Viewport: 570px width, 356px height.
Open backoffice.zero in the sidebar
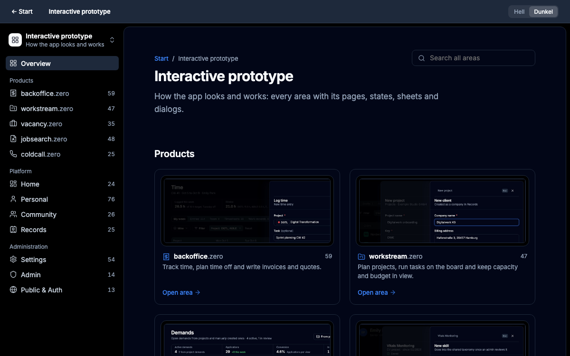(x=62, y=94)
